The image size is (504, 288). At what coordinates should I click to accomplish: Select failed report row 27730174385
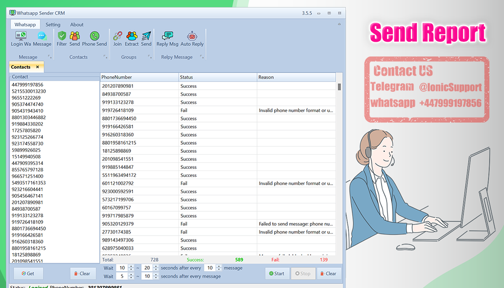218,232
